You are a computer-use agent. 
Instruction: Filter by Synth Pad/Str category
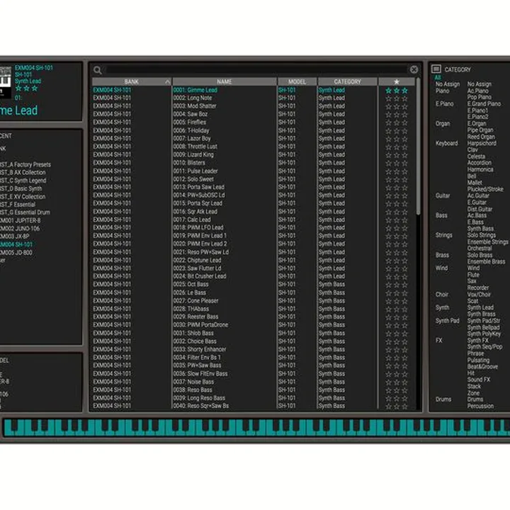click(x=484, y=321)
